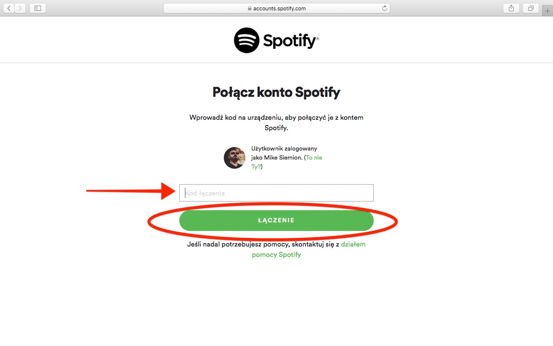Show the Safari sidebar
Screen dimensions: 553x346
click(38, 8)
